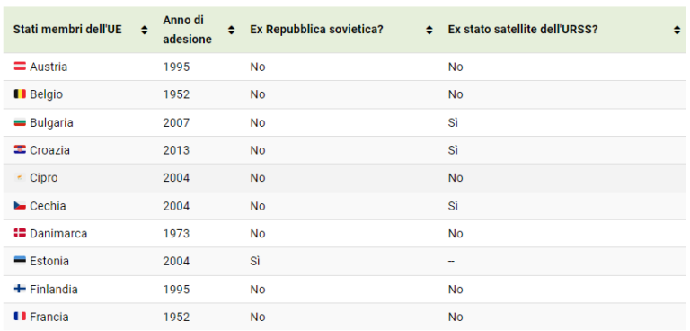The width and height of the screenshot is (690, 331).
Task: Click the Finlandia flag icon
Action: coord(20,289)
